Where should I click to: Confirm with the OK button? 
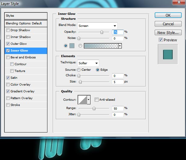coord(168,15)
